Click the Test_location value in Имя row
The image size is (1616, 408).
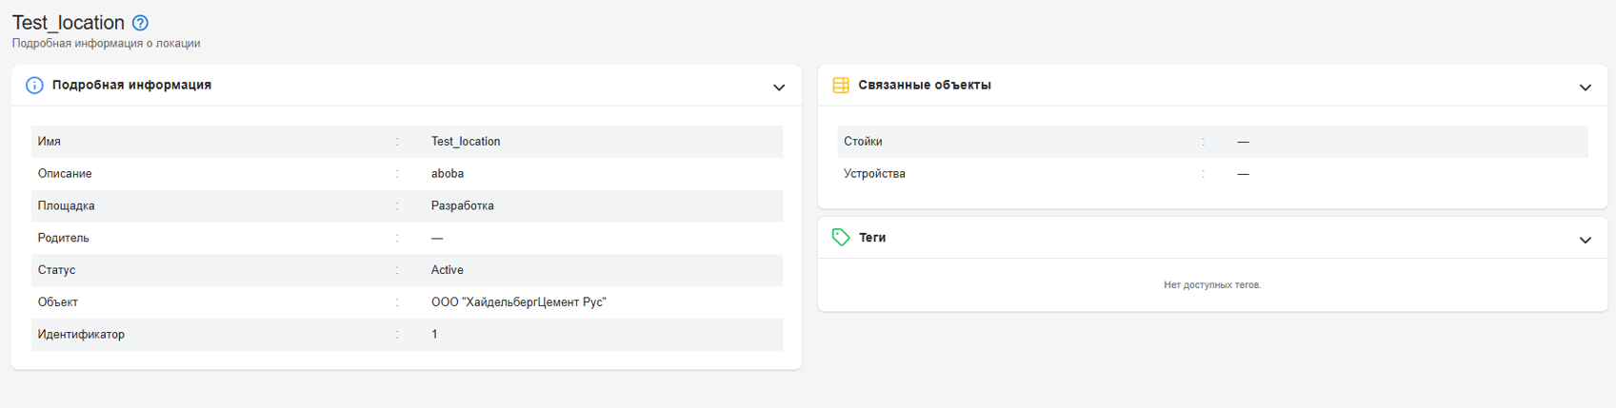466,141
